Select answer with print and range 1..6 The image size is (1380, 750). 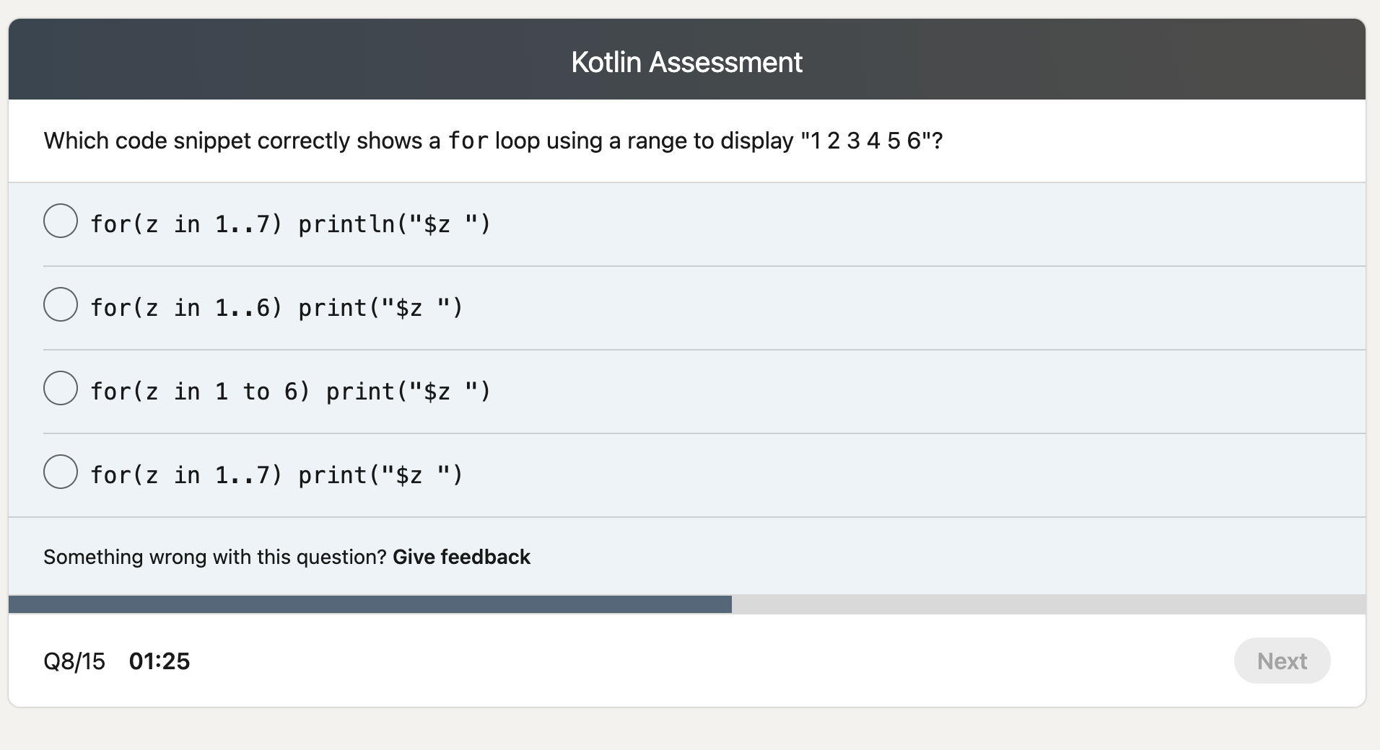click(x=61, y=304)
